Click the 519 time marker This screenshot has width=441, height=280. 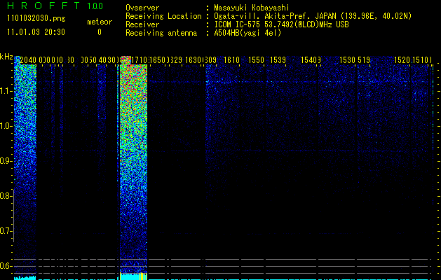tap(364, 60)
